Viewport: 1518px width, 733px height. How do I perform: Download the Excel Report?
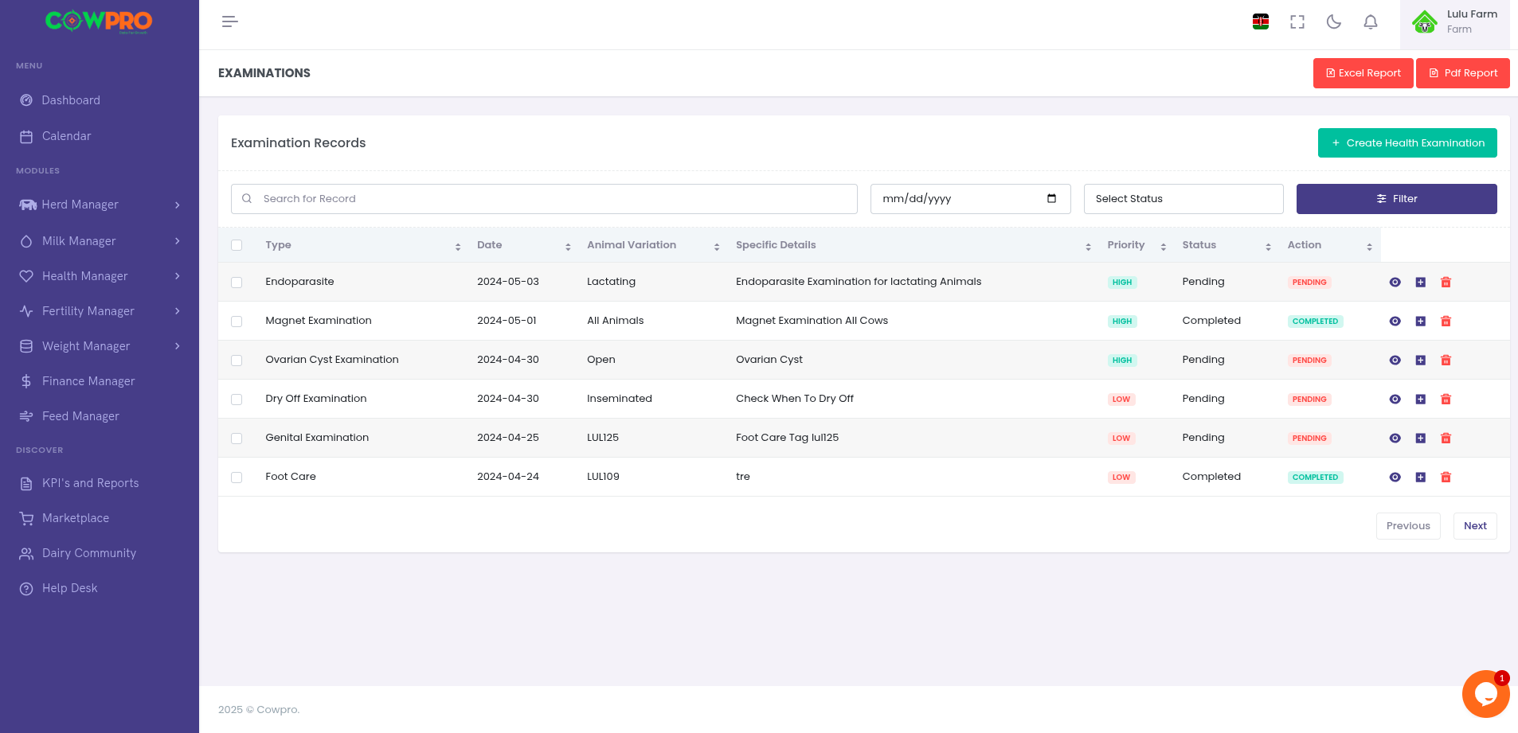tap(1363, 73)
